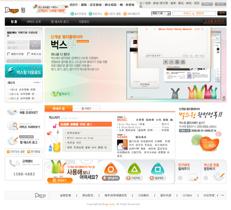Click the teal square rating icon

(x=157, y=168)
